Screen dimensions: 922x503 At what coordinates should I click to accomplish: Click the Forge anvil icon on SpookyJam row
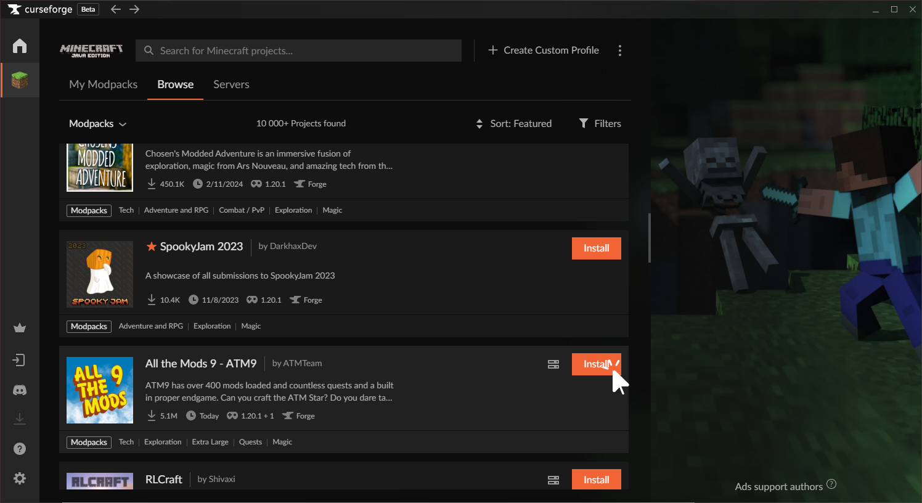coord(295,300)
